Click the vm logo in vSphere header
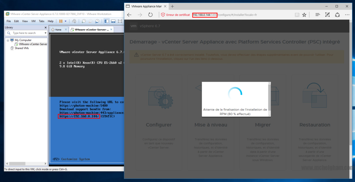 [x=133, y=26]
